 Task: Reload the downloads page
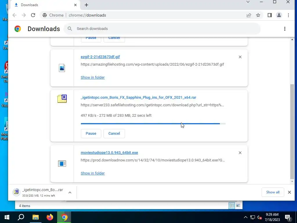point(33,15)
